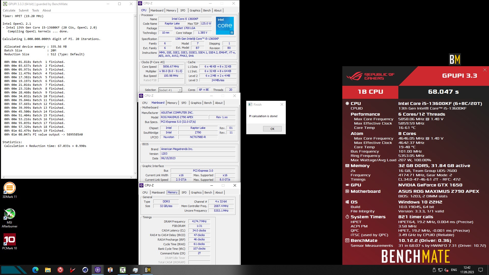Click the GPUPI vertical scrollbar up arrow
This screenshot has height=275, width=489.
[135, 16]
